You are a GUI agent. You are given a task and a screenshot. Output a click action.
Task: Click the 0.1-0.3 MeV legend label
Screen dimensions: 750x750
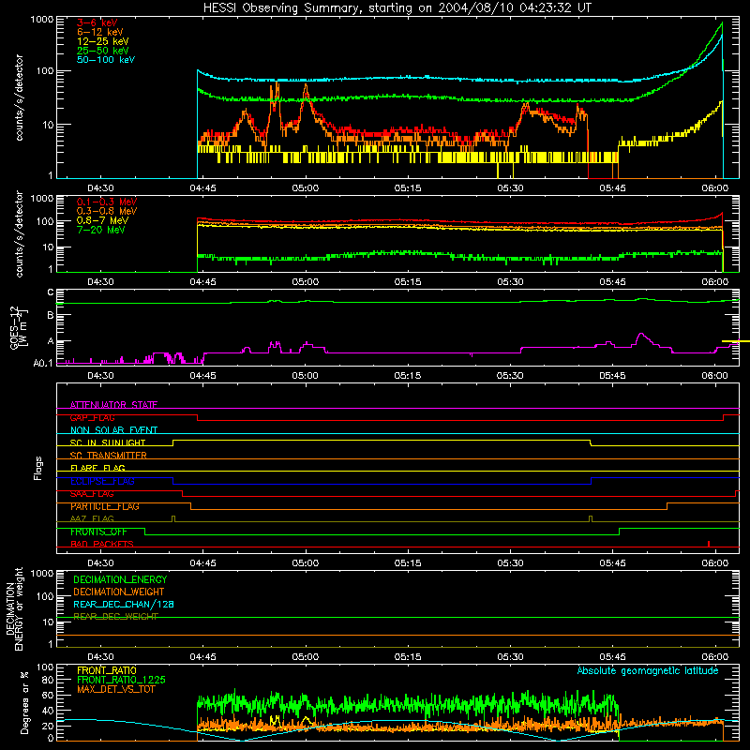pos(107,202)
